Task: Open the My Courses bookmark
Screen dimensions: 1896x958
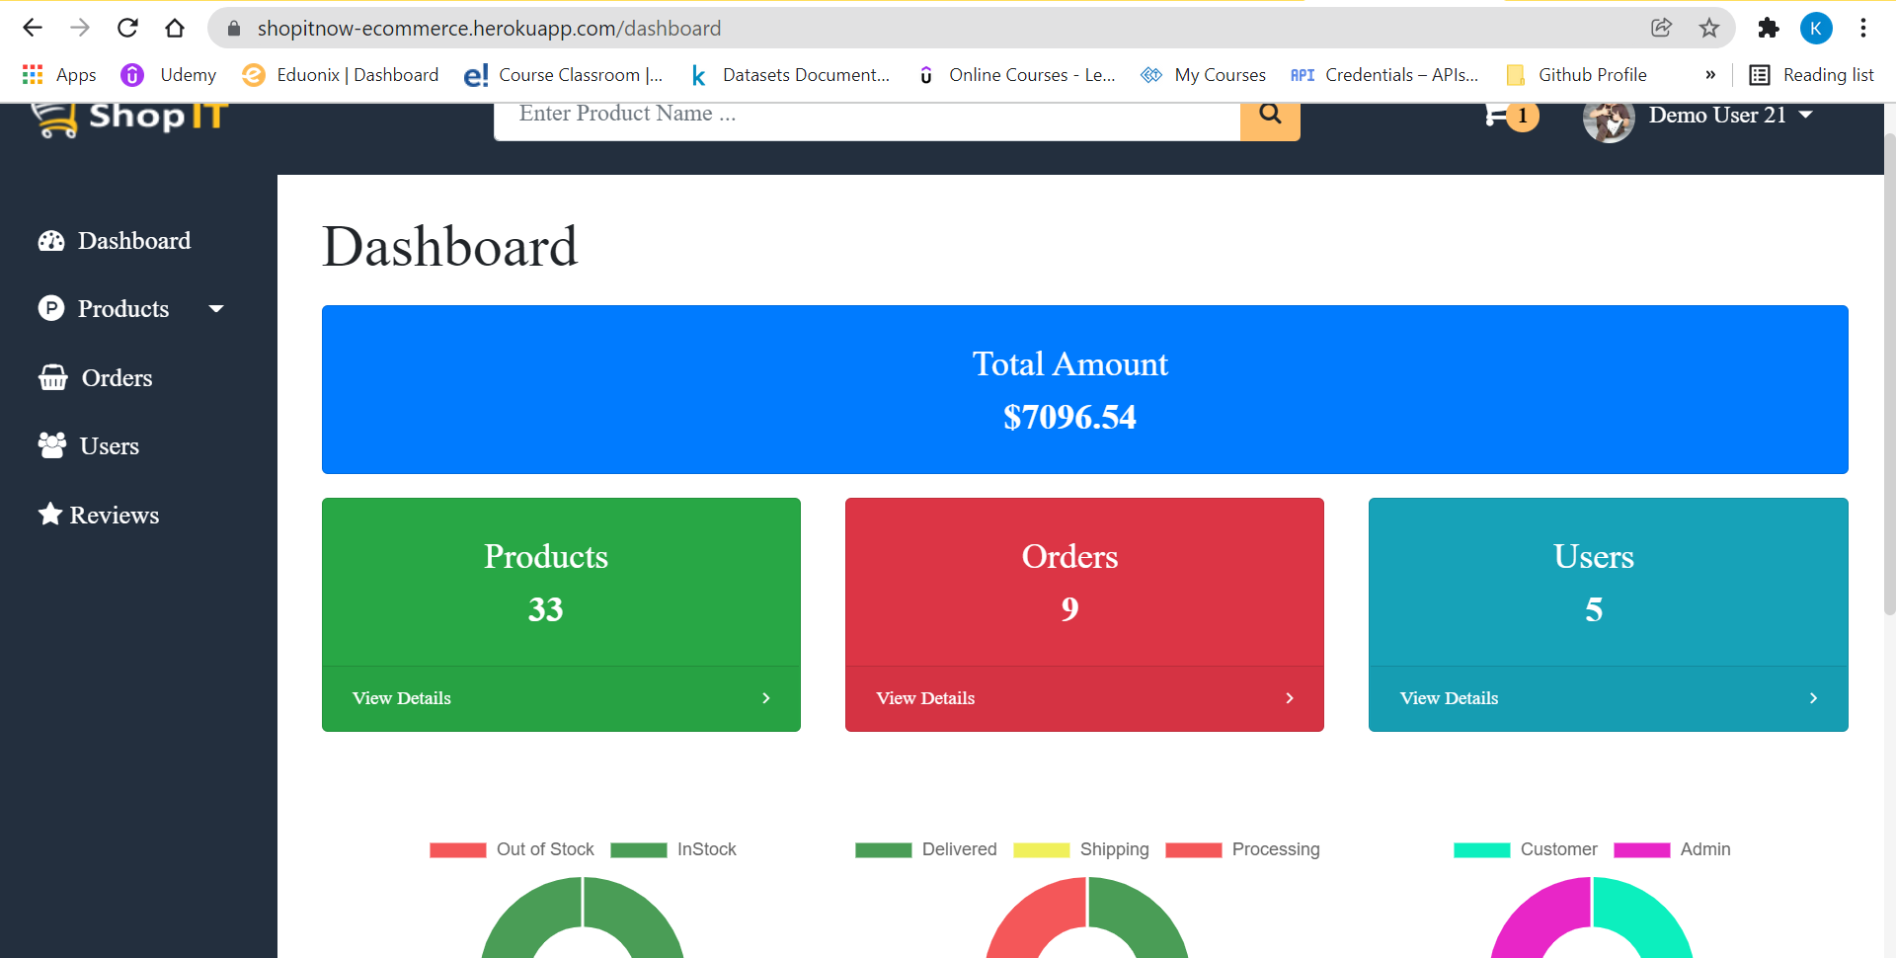Action: tap(1204, 74)
